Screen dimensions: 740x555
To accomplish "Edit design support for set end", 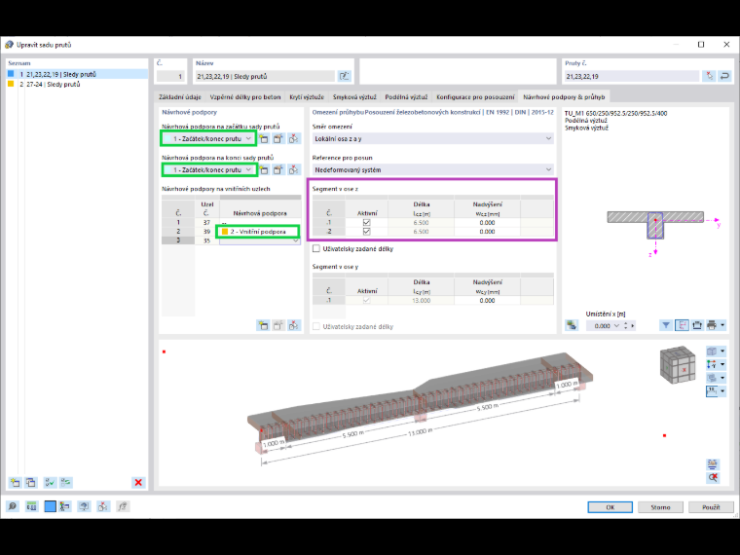I will 278,169.
